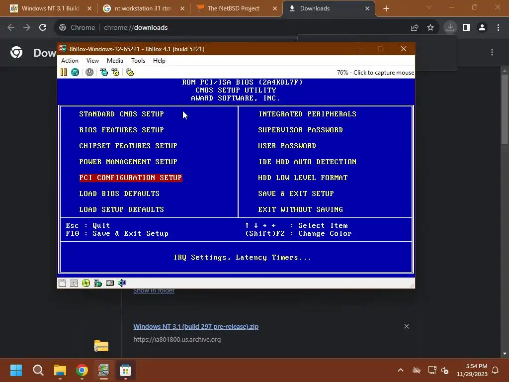Screen dimensions: 509x382
Task: Click the ACPI shutdown power icon
Action: click(89, 72)
